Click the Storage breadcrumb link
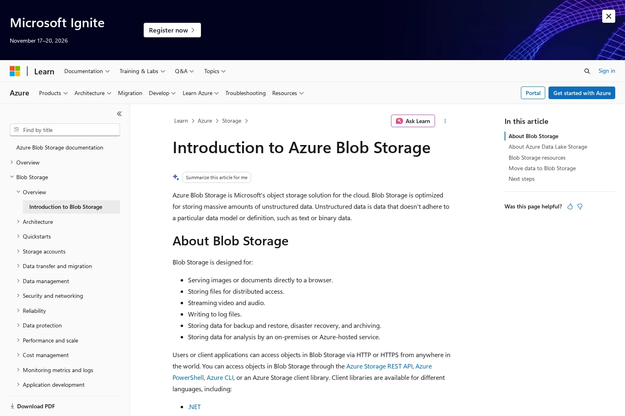Screen dimensions: 625x416 tap(232, 121)
